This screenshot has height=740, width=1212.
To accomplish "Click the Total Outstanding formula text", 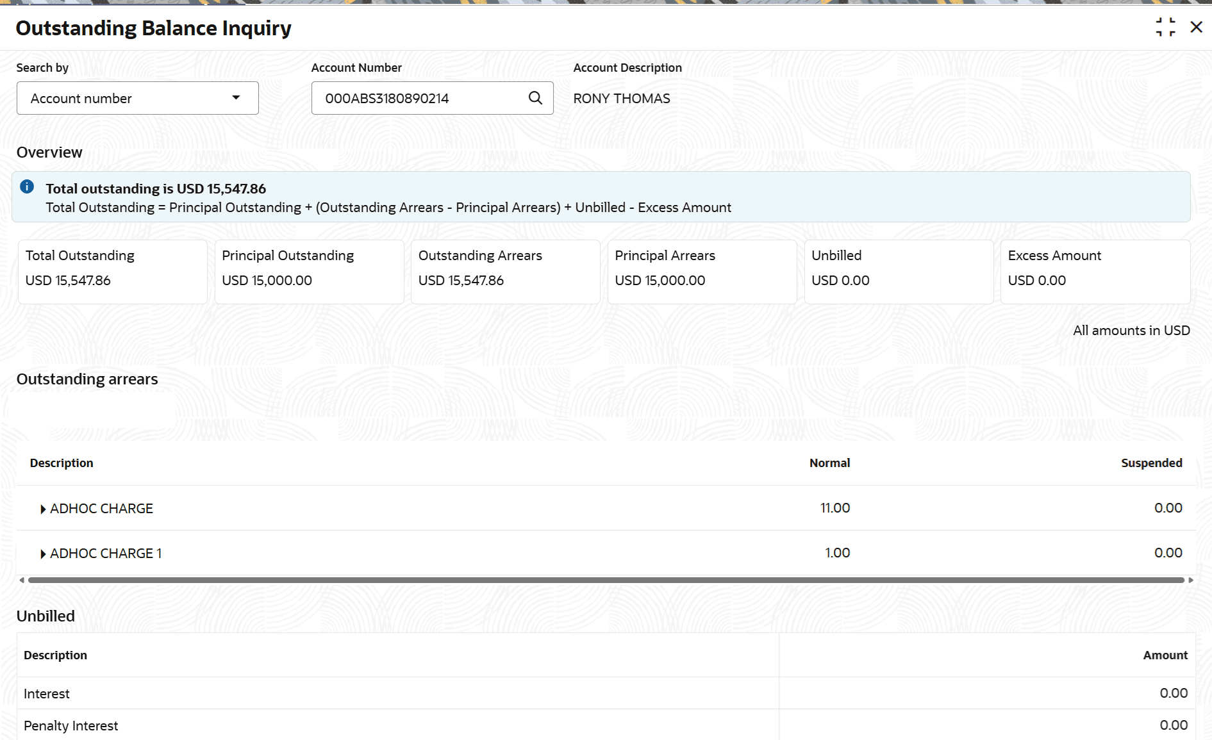I will tap(388, 208).
